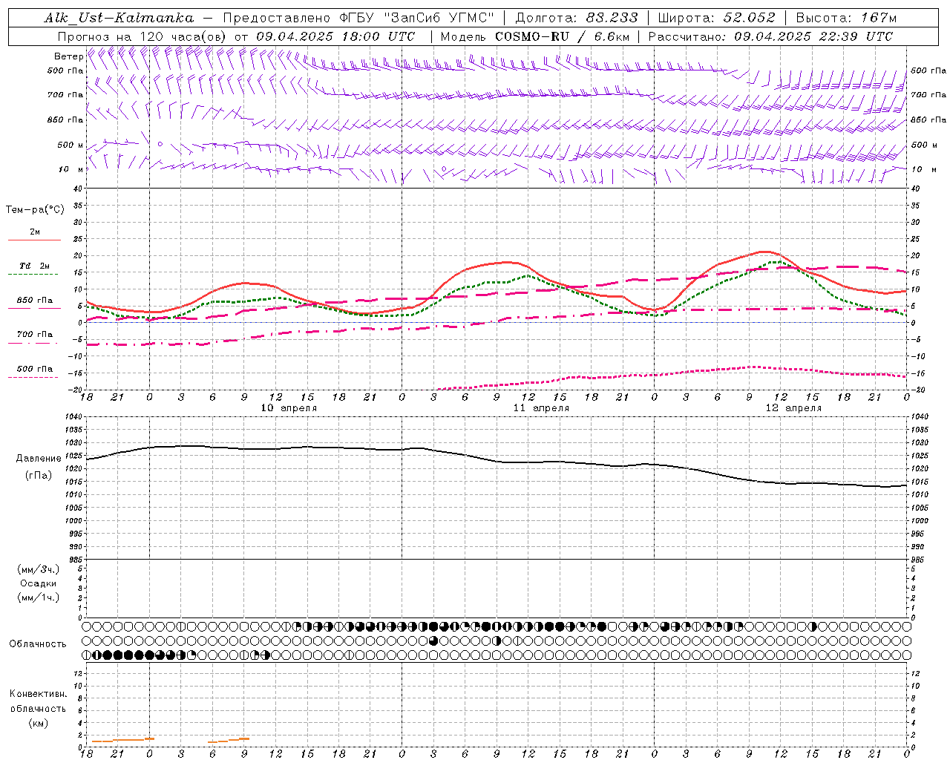Click the Конвективн. panel label
This screenshot has height=760, width=950.
39,694
